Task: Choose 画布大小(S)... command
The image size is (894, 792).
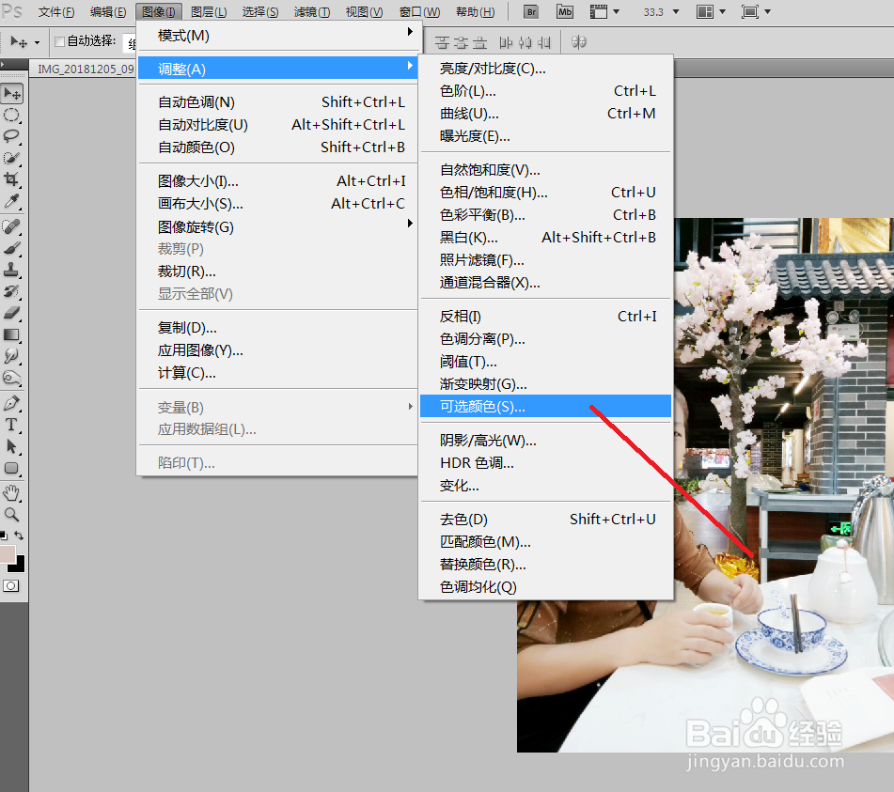Action: point(279,204)
